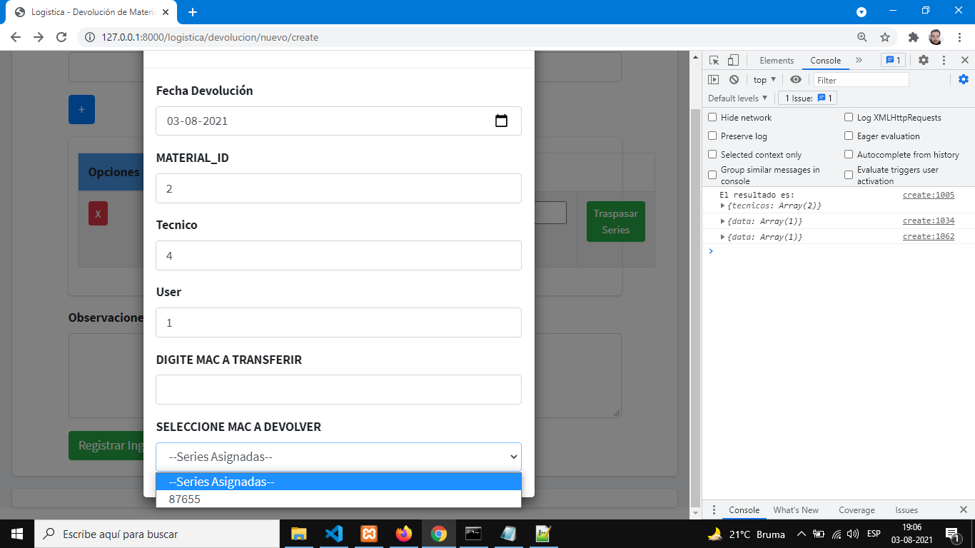Enable Hide network checkbox
The height and width of the screenshot is (548, 975).
[x=712, y=117]
